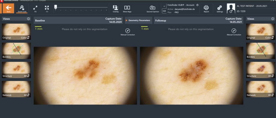The height and width of the screenshot is (118, 276).
Task: Open Manual Correction for the Followup image
Action: coord(234,32)
